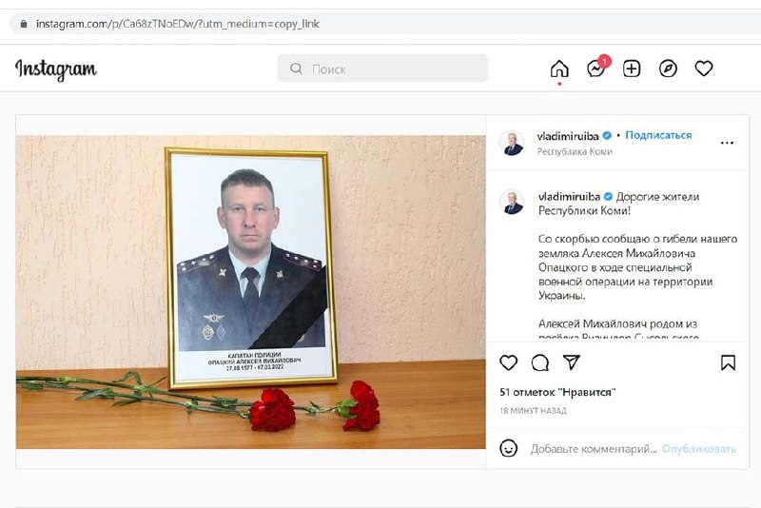Select the browser address bar URL
This screenshot has height=508, width=761.
178,24
